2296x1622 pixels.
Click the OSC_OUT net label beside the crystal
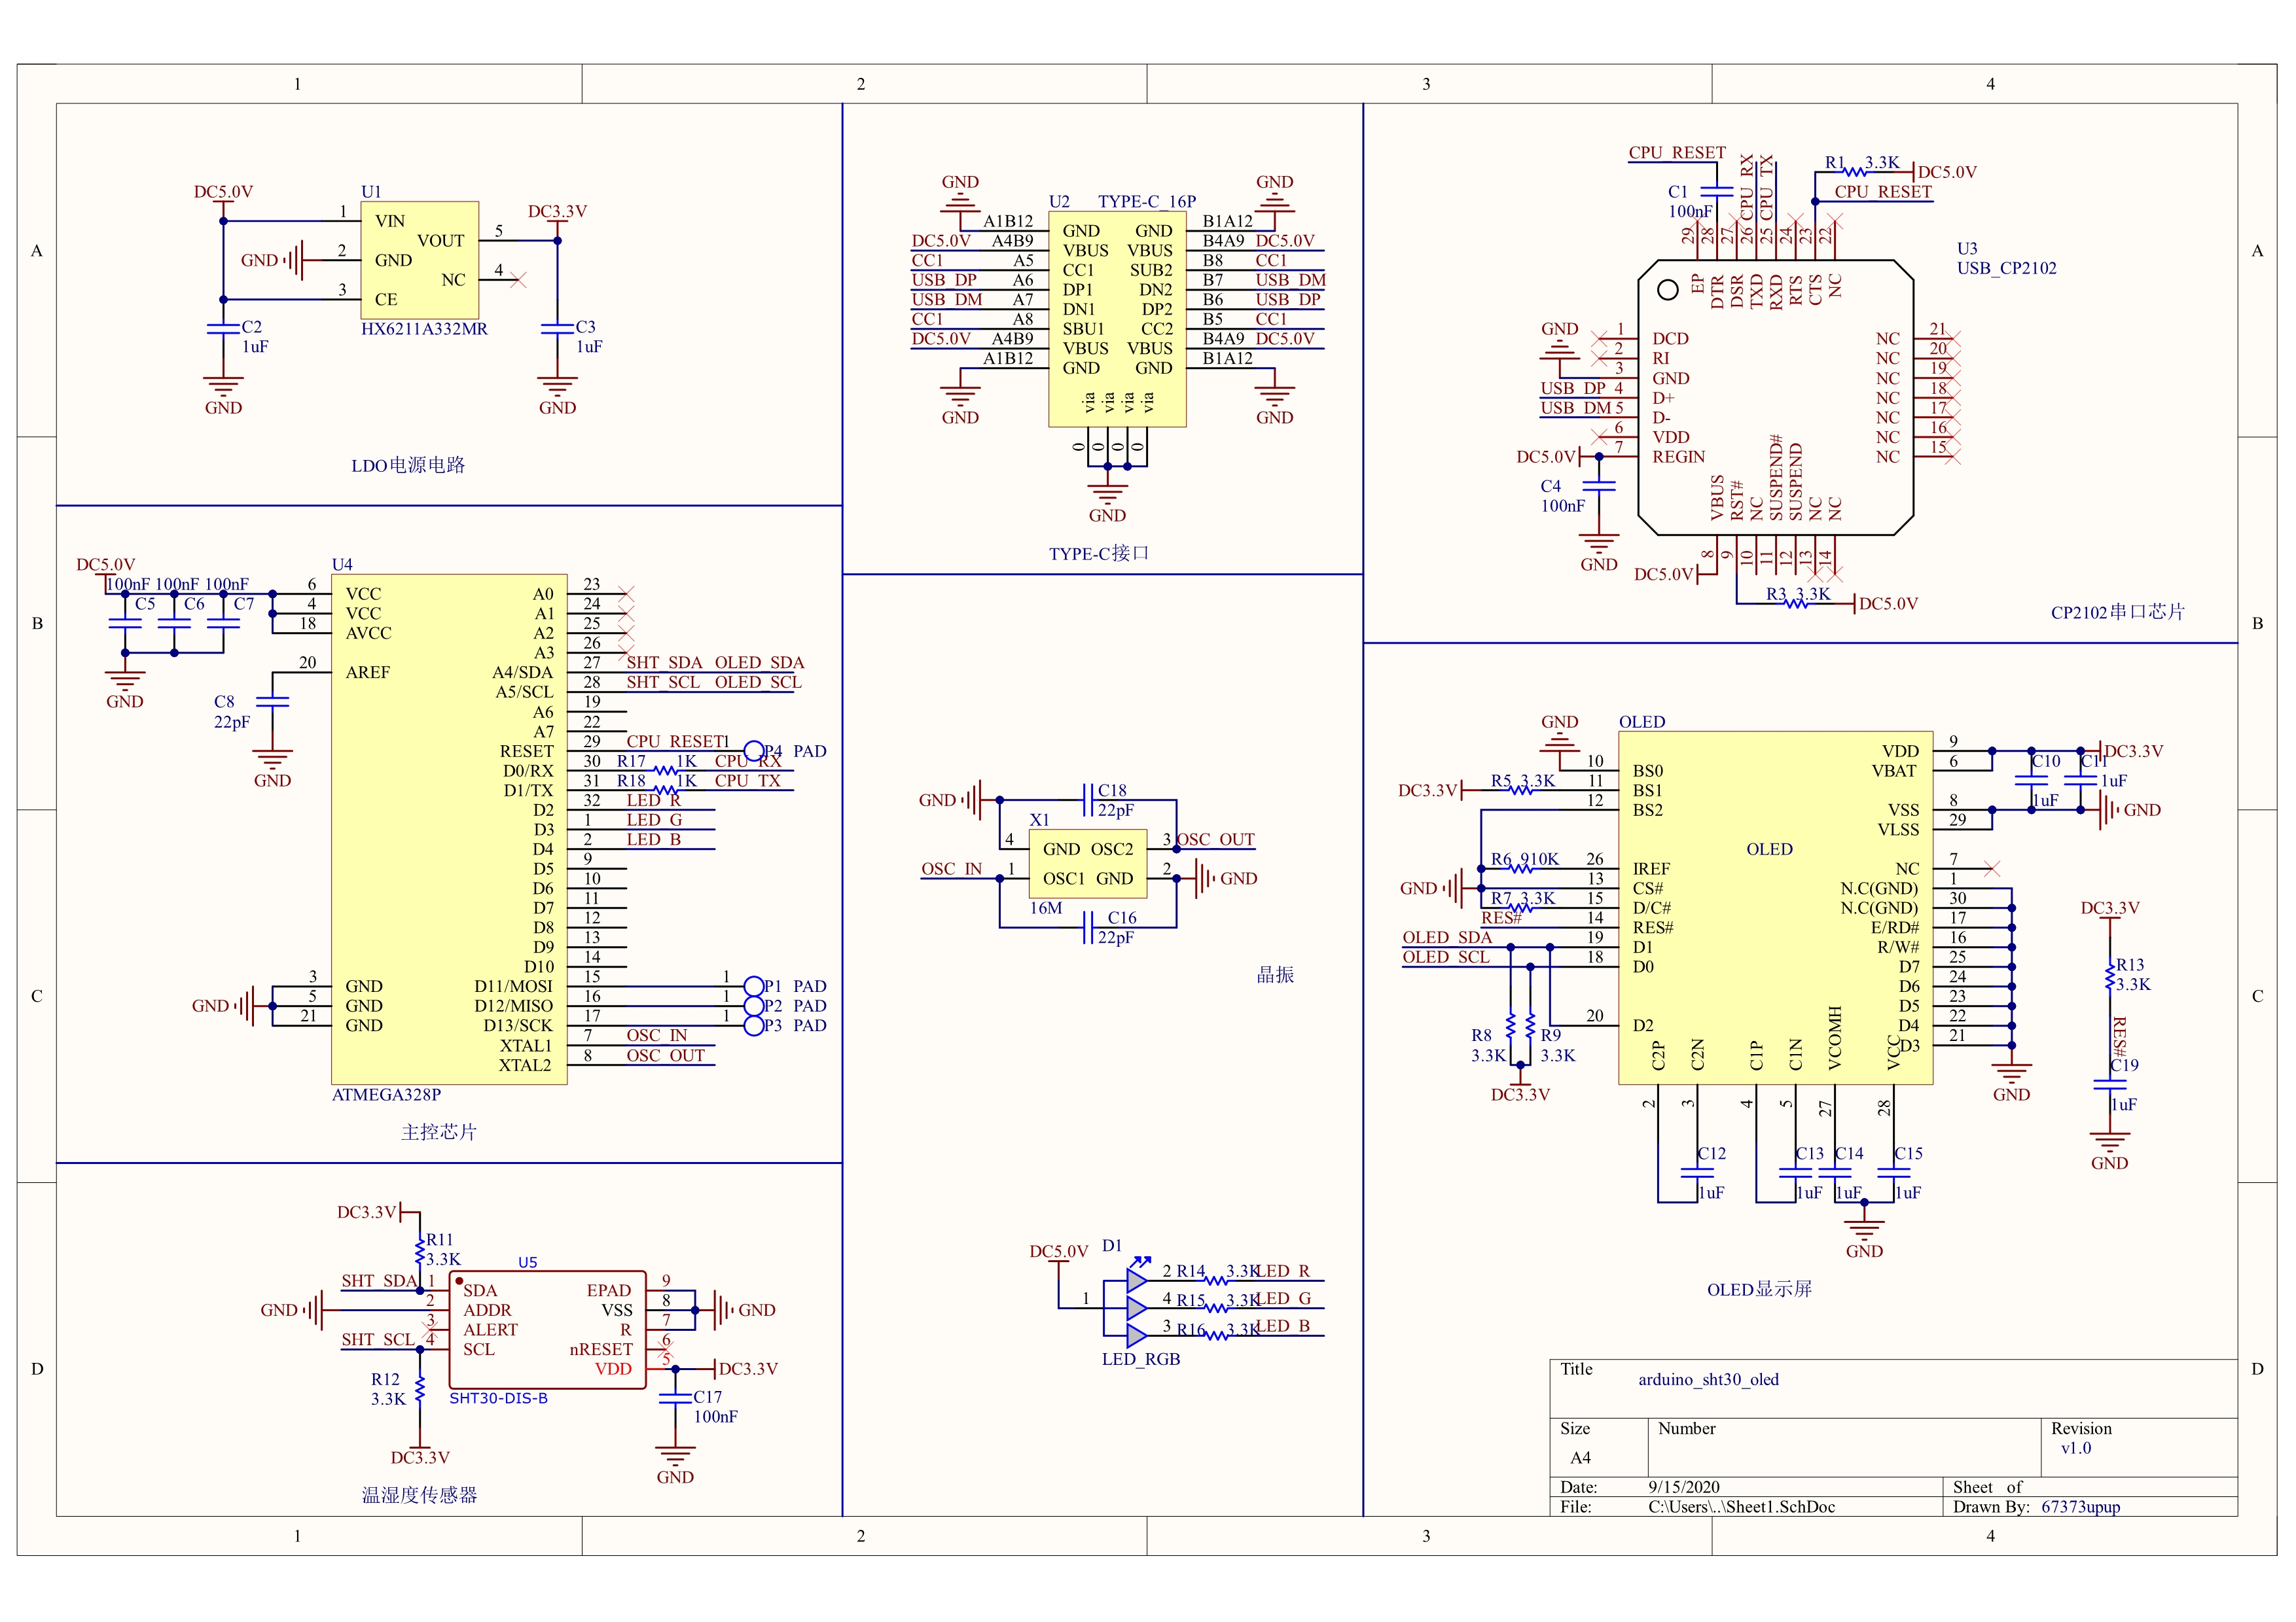[1215, 839]
